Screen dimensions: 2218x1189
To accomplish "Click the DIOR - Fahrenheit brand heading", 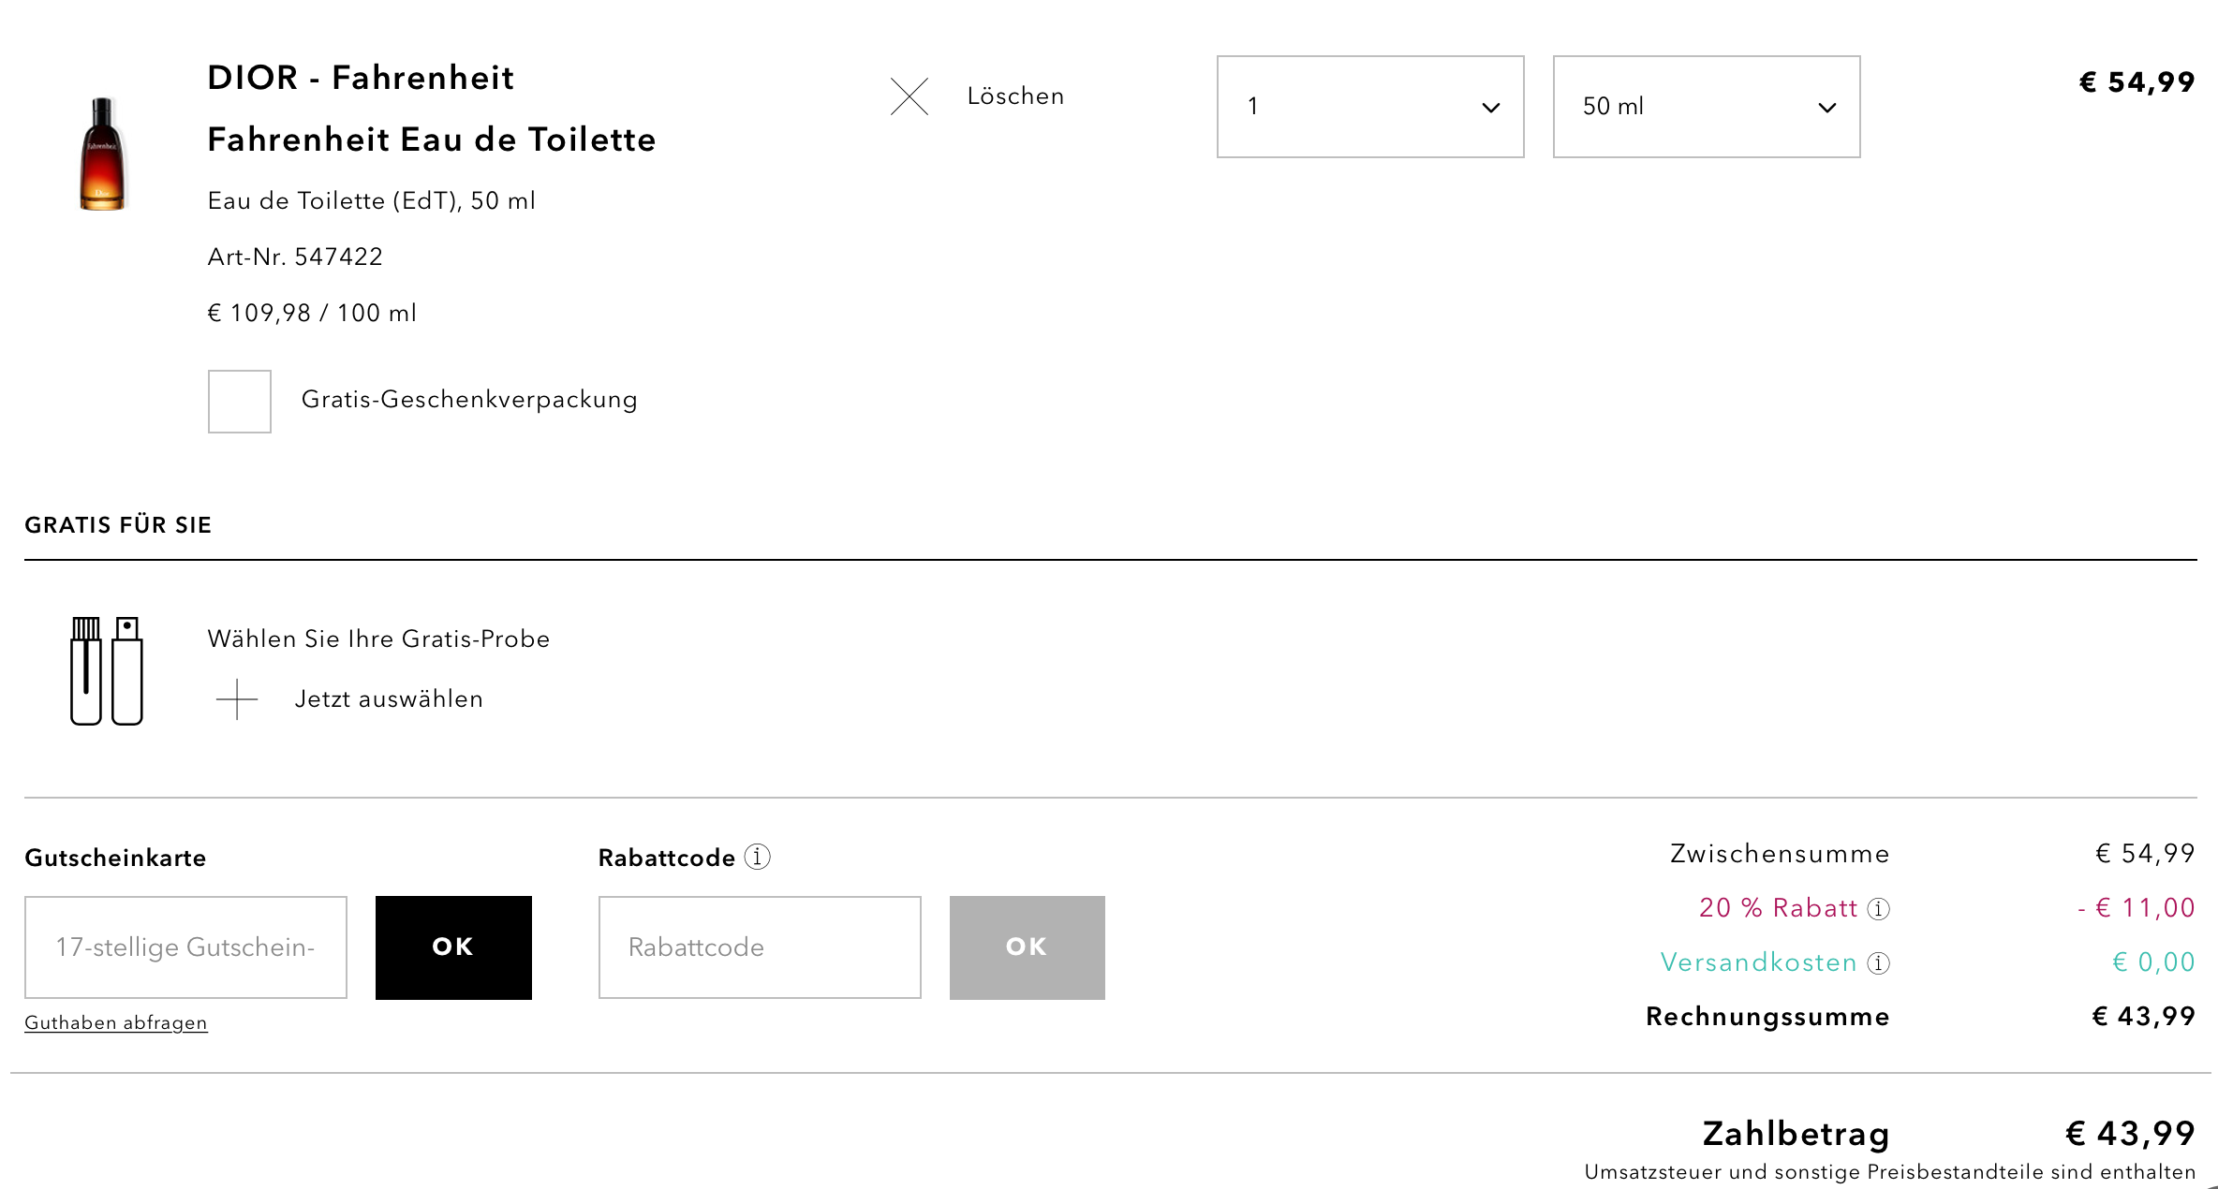I will (361, 78).
